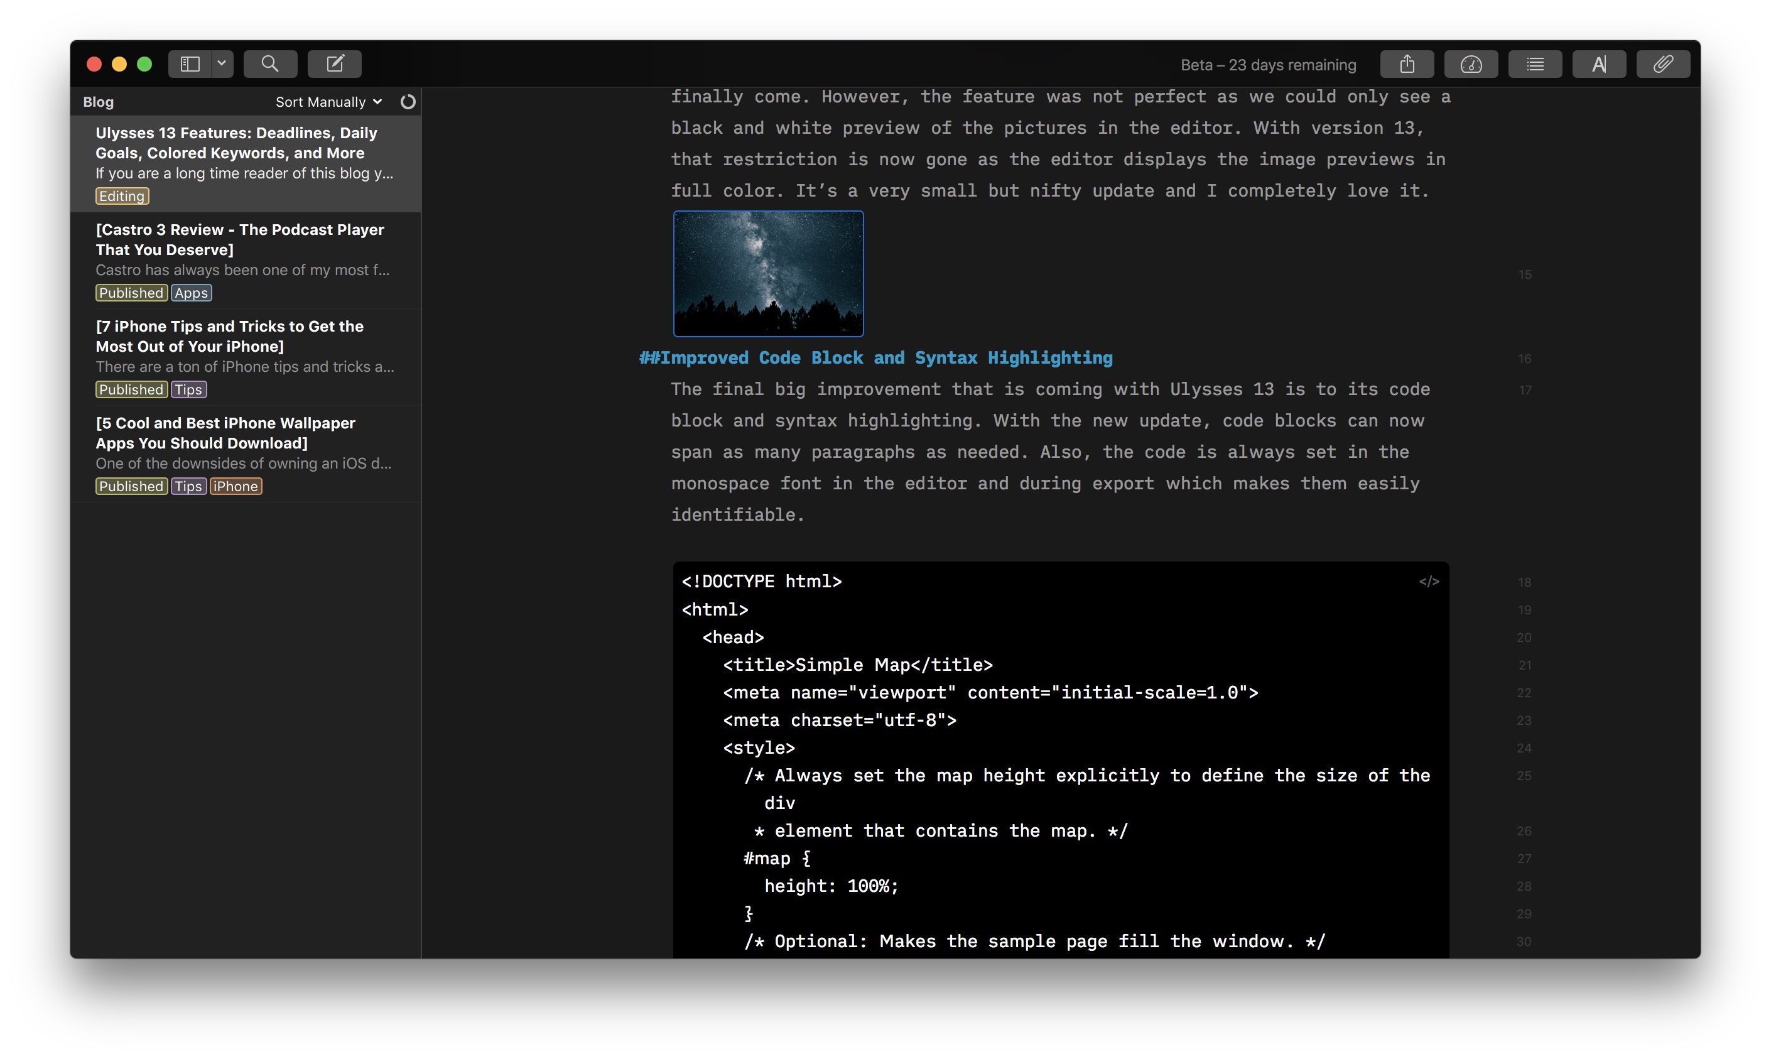Select the starry night image thumbnail

[769, 273]
